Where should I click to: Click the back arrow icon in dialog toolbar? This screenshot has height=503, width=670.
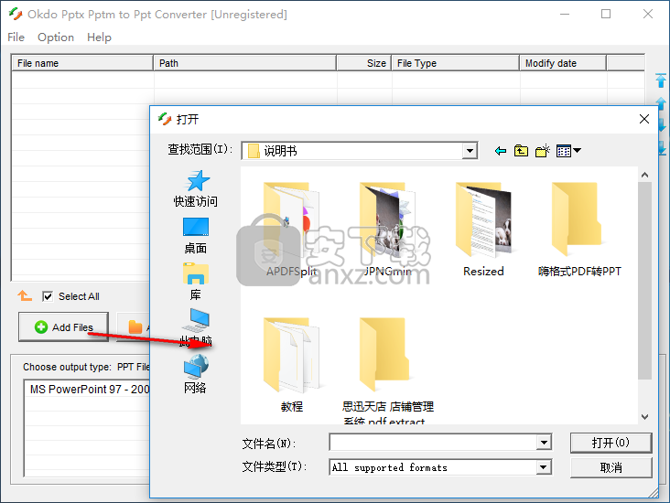tap(501, 151)
